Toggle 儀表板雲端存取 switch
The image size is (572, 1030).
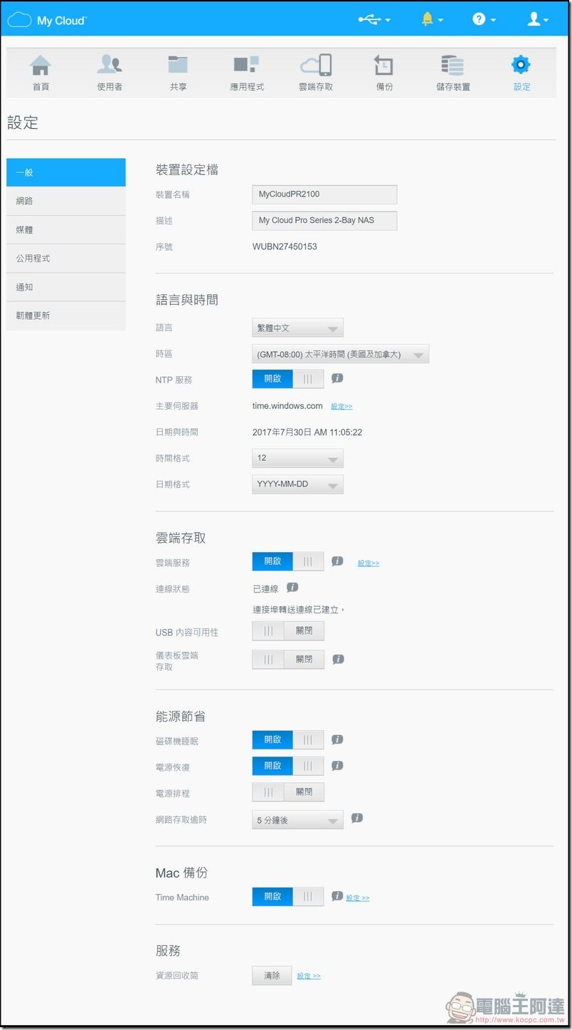tap(288, 660)
